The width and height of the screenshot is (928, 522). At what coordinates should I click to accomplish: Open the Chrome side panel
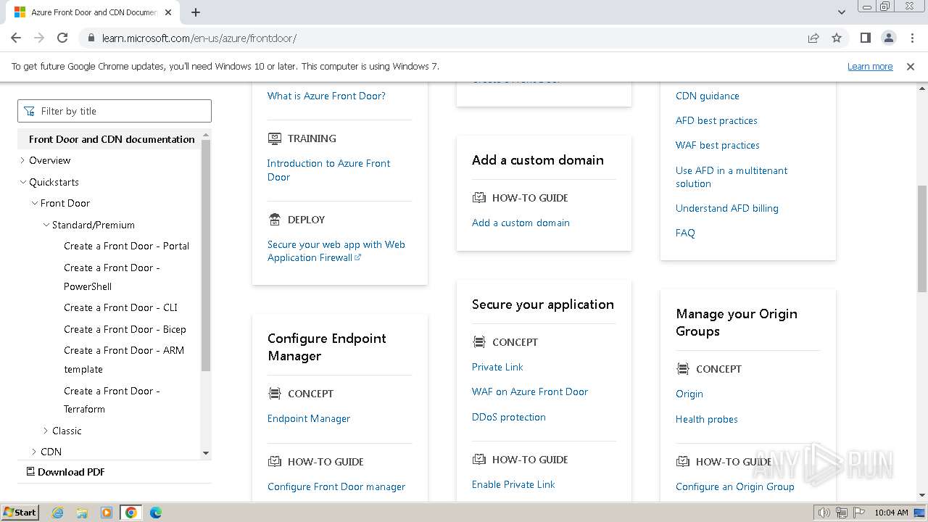pyautogui.click(x=865, y=38)
